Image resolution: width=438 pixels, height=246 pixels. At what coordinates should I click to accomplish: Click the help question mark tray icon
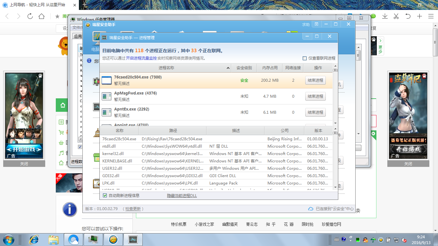click(x=344, y=240)
